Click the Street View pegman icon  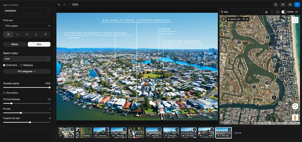[295, 117]
